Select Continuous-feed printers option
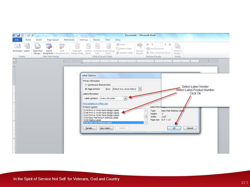Image resolution: width=250 pixels, height=187 pixels. point(98,85)
